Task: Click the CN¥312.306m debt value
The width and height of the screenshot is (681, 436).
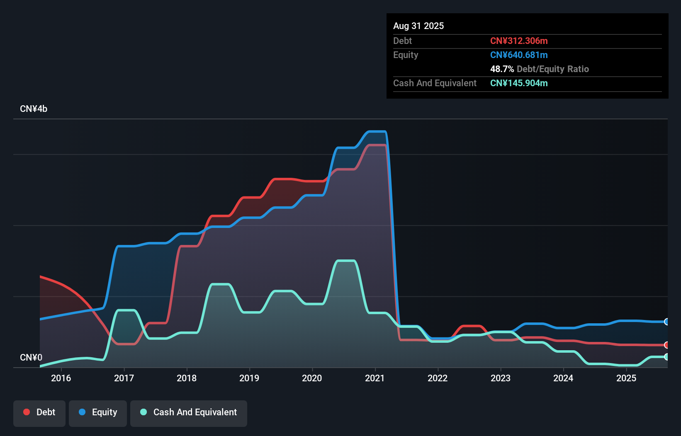Action: click(x=519, y=41)
